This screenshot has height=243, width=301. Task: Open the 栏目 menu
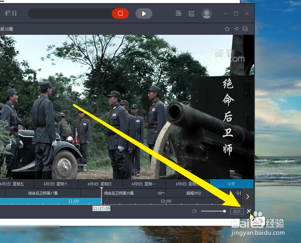(11, 14)
